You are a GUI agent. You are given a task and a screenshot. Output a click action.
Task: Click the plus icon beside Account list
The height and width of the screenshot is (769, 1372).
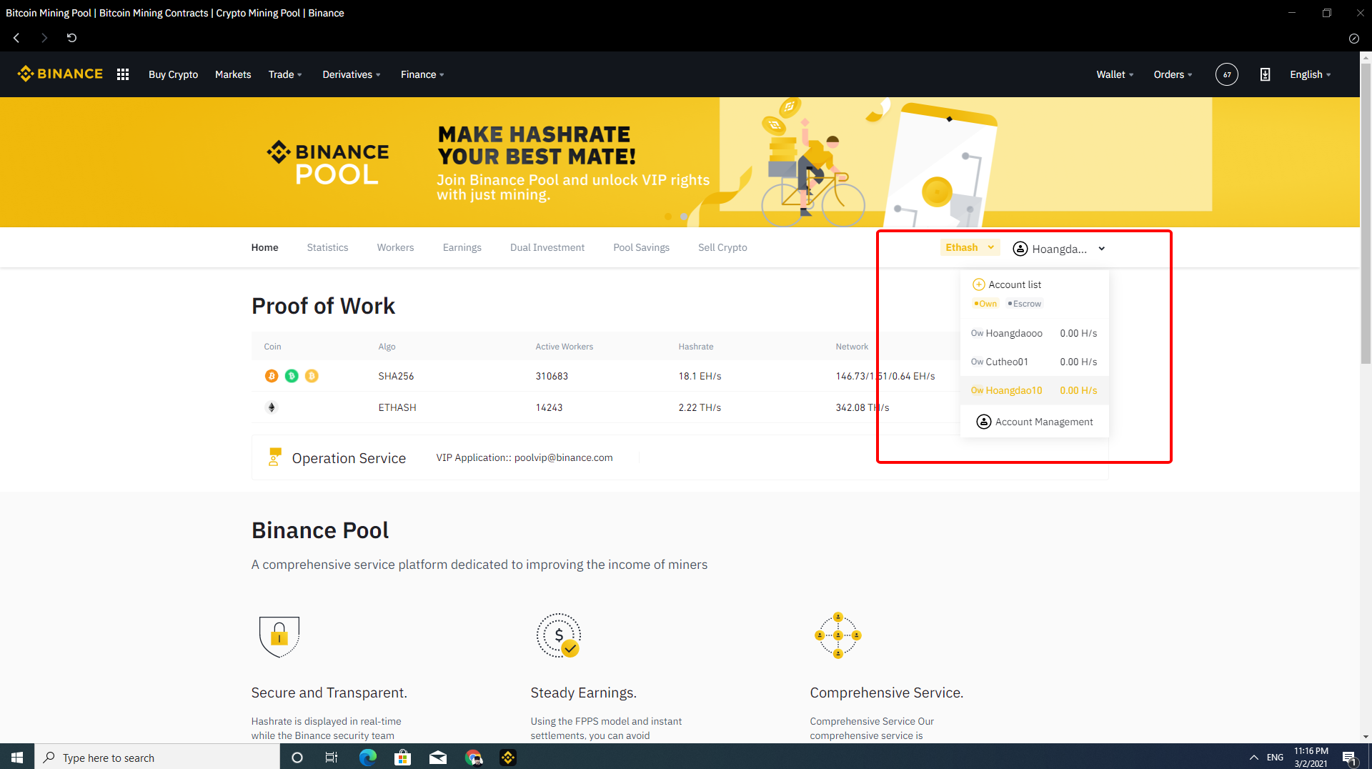coord(978,284)
